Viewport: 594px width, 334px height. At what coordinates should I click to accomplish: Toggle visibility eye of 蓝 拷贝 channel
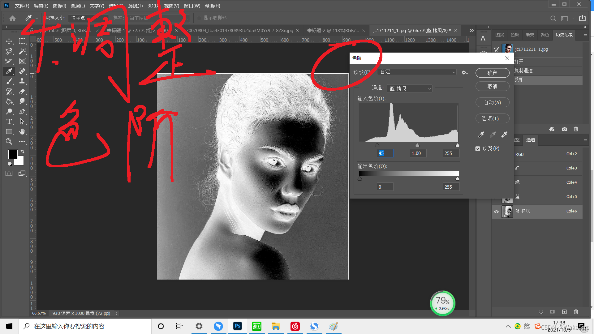[x=496, y=212]
